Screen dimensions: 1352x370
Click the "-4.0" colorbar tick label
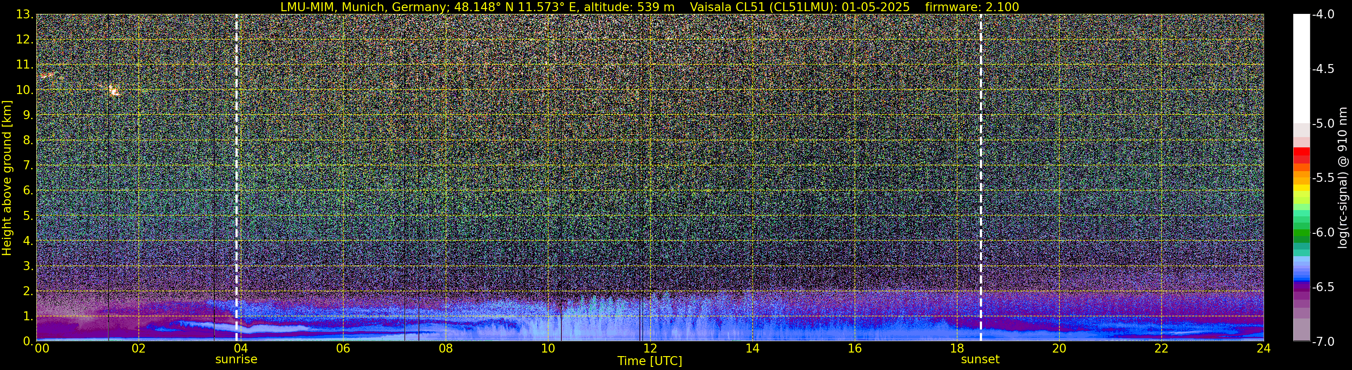coord(1323,15)
